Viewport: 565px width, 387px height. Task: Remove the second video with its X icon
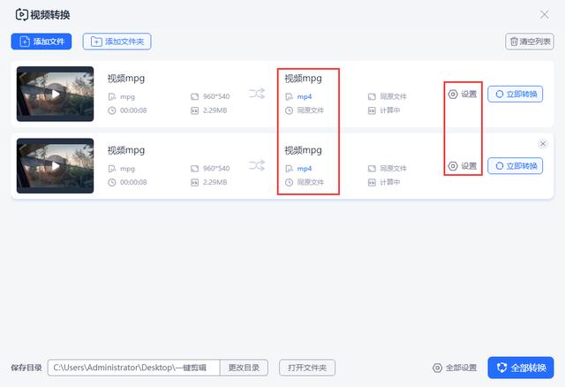[542, 144]
